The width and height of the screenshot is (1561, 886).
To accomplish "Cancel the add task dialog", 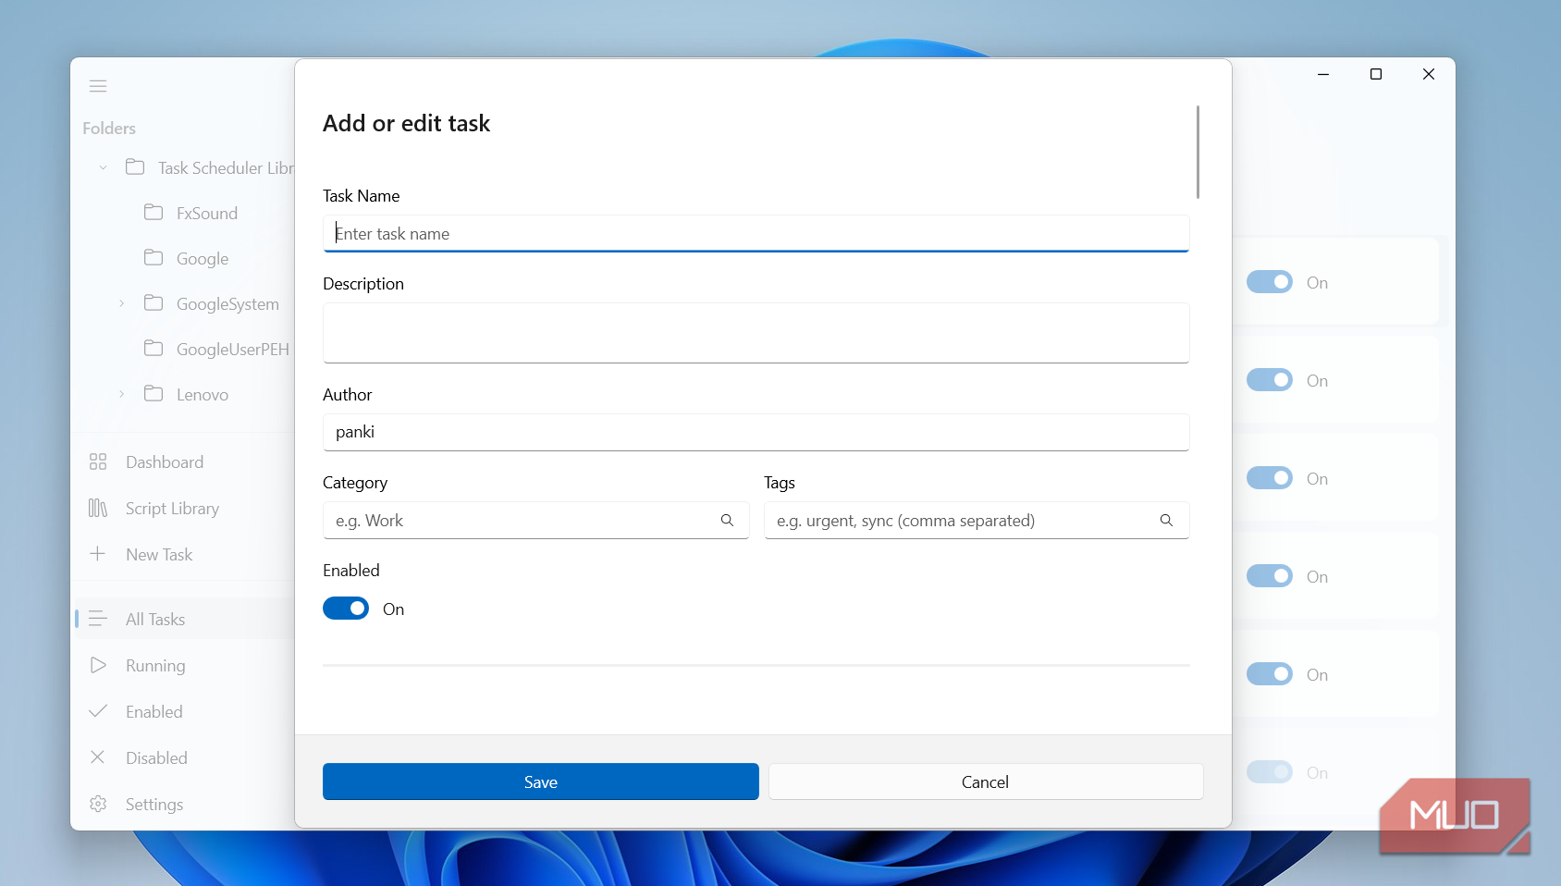I will coord(986,781).
